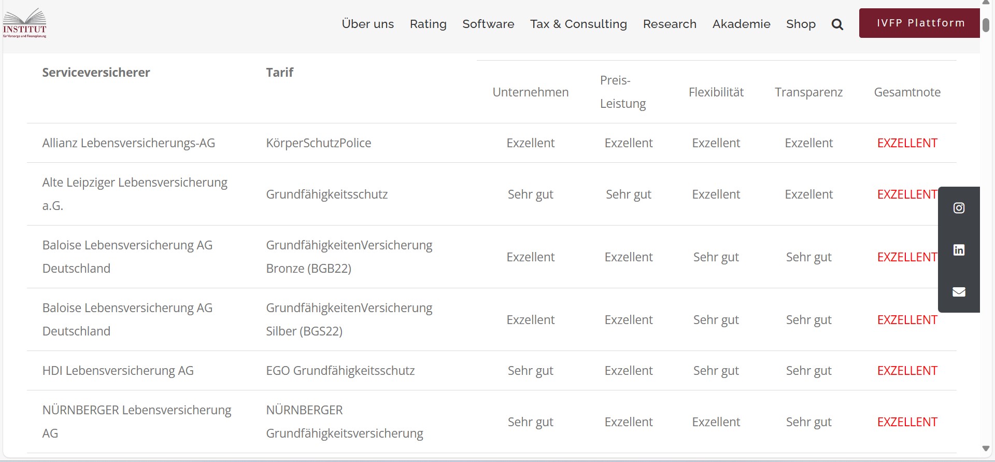995x462 pixels.
Task: Click EXZELLENT Gesamtnote in Allianz row
Action: coord(907,143)
